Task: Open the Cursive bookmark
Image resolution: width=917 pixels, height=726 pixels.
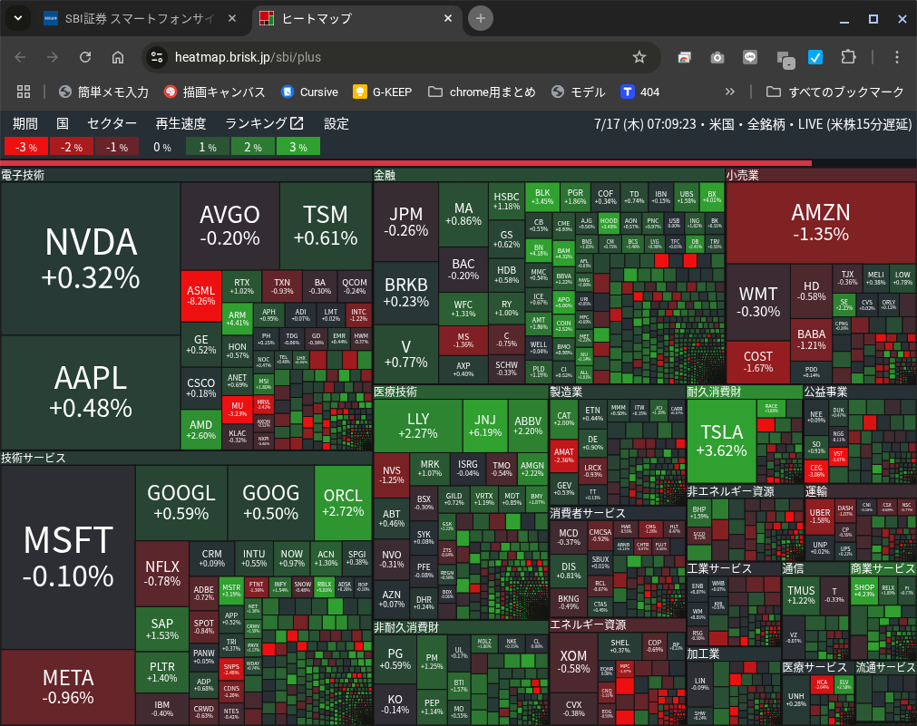Action: [309, 92]
